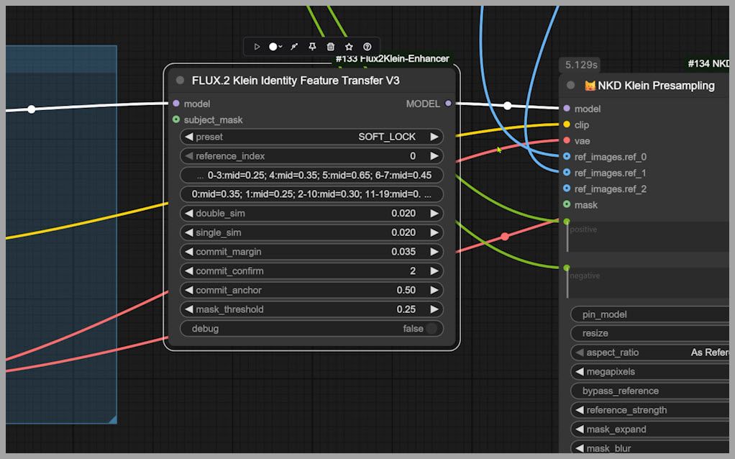Click the positive prompt text box
This screenshot has height=459, width=735.
click(649, 237)
